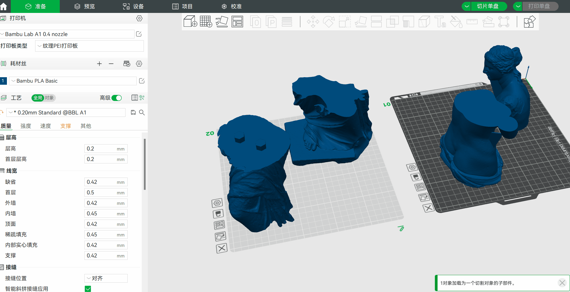Select the Rotate tool icon
Screen dimensions: 570x292
(329, 22)
